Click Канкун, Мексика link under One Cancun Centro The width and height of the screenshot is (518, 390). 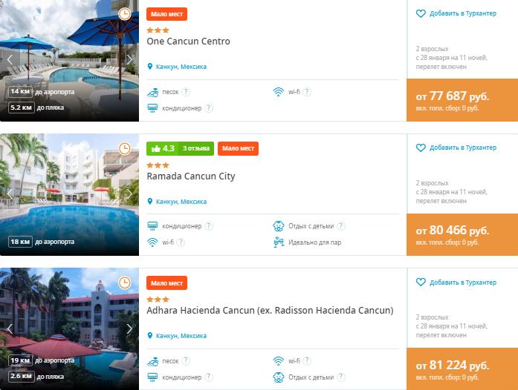click(x=181, y=67)
